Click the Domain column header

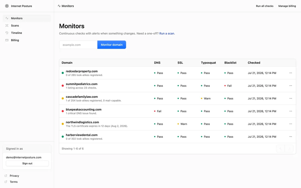click(67, 63)
